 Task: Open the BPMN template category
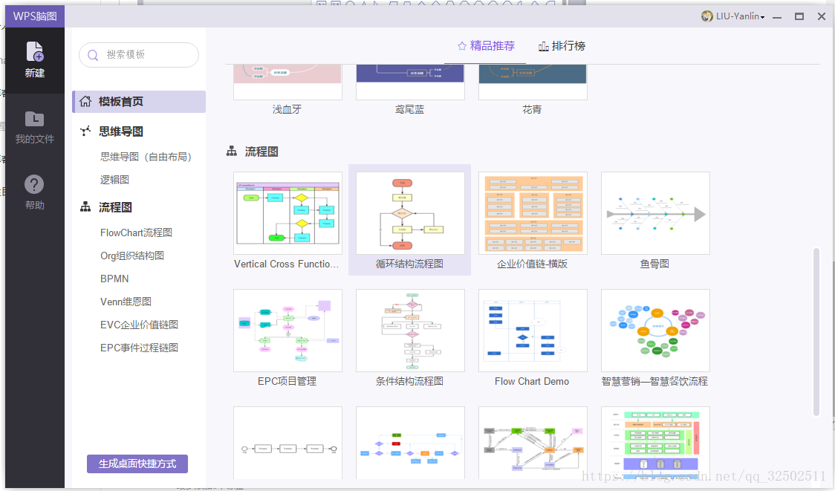[x=114, y=279]
